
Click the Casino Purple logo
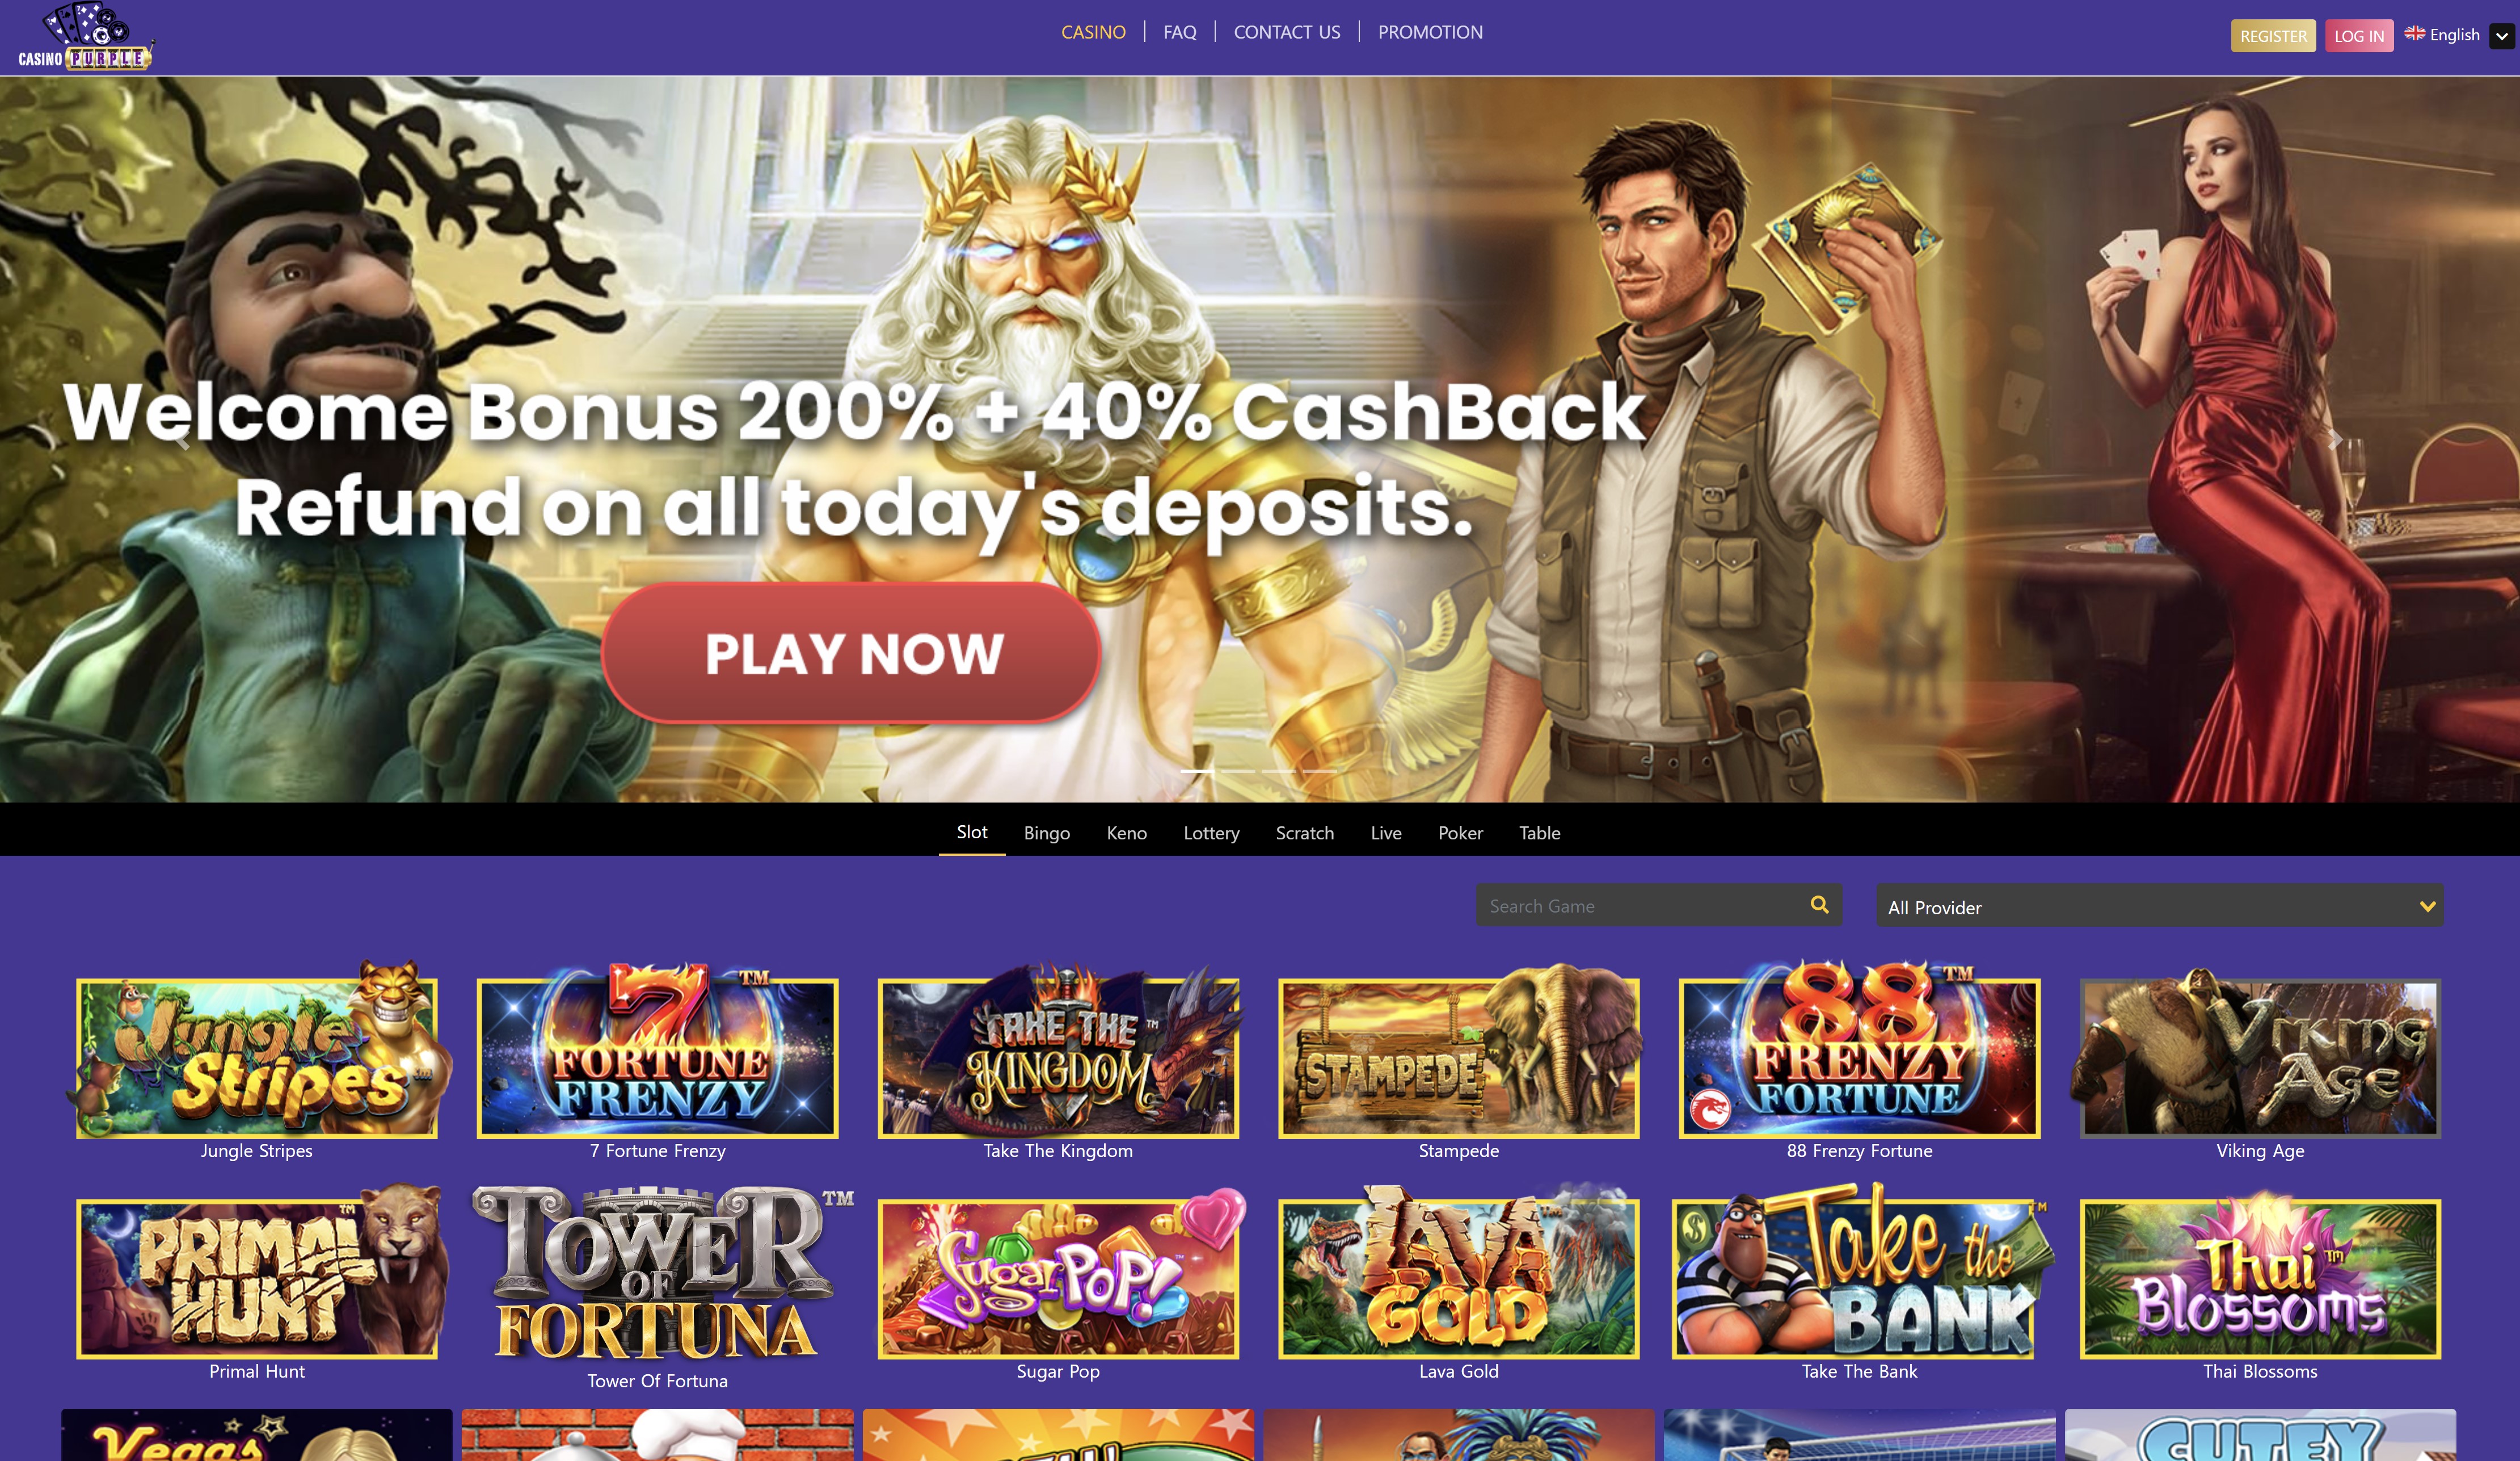[86, 37]
